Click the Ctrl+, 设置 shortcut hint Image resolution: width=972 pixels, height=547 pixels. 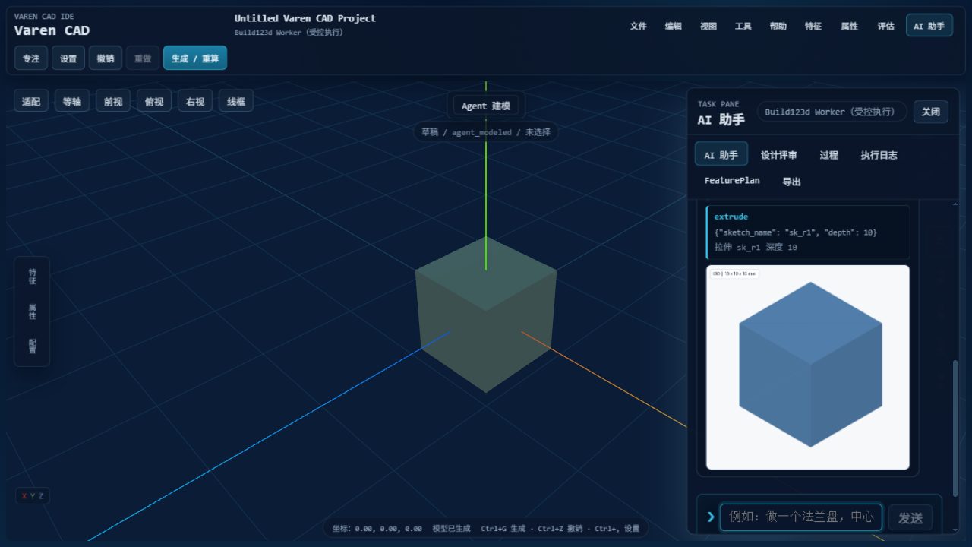click(x=617, y=529)
